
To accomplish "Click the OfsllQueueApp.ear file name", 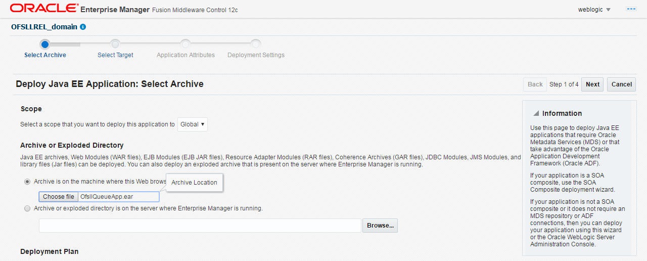I will tap(107, 197).
